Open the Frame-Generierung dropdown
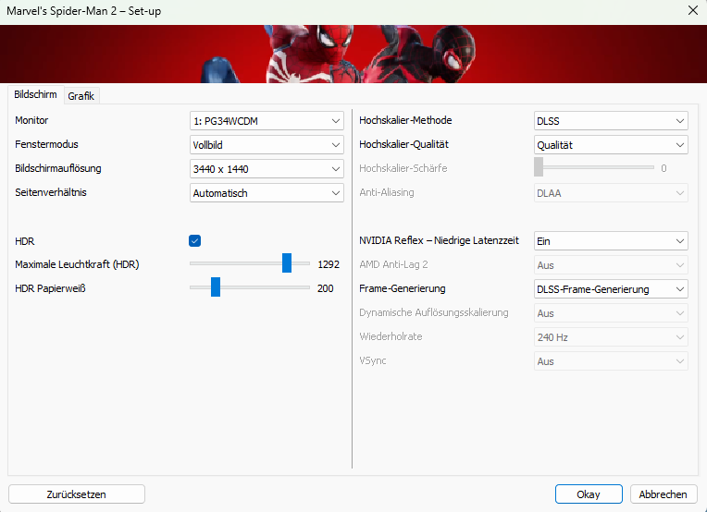 coord(611,289)
